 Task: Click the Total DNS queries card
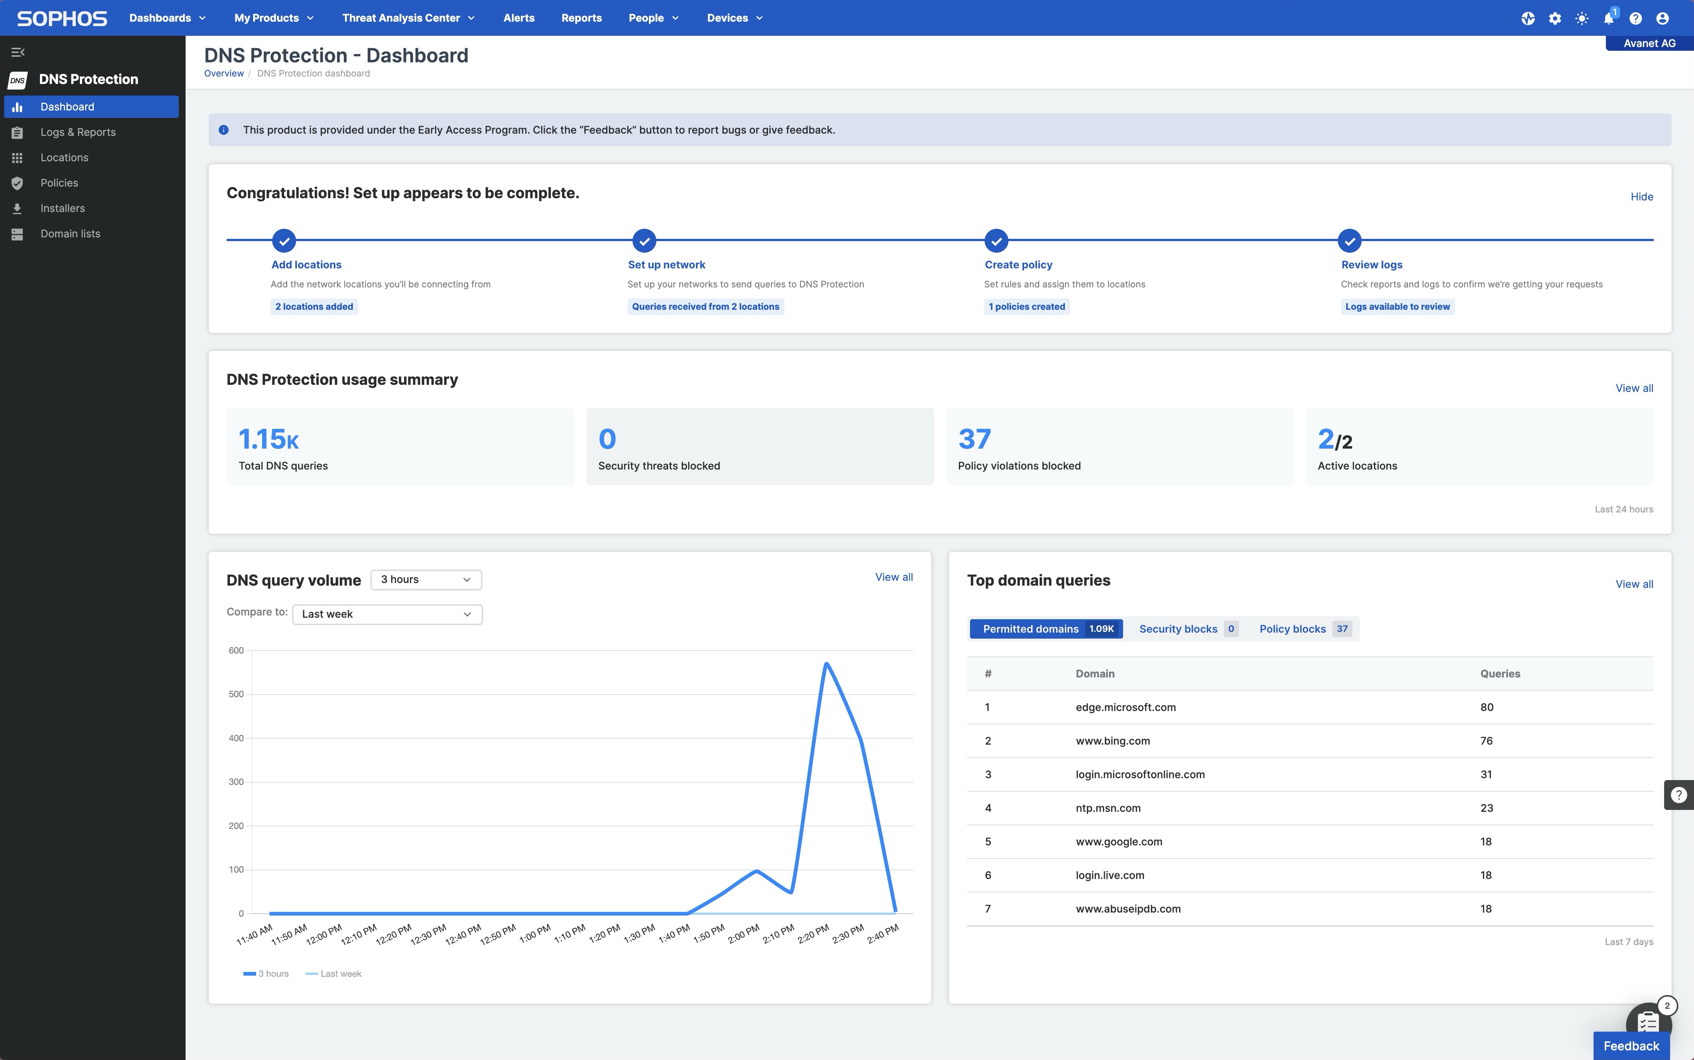pyautogui.click(x=400, y=446)
